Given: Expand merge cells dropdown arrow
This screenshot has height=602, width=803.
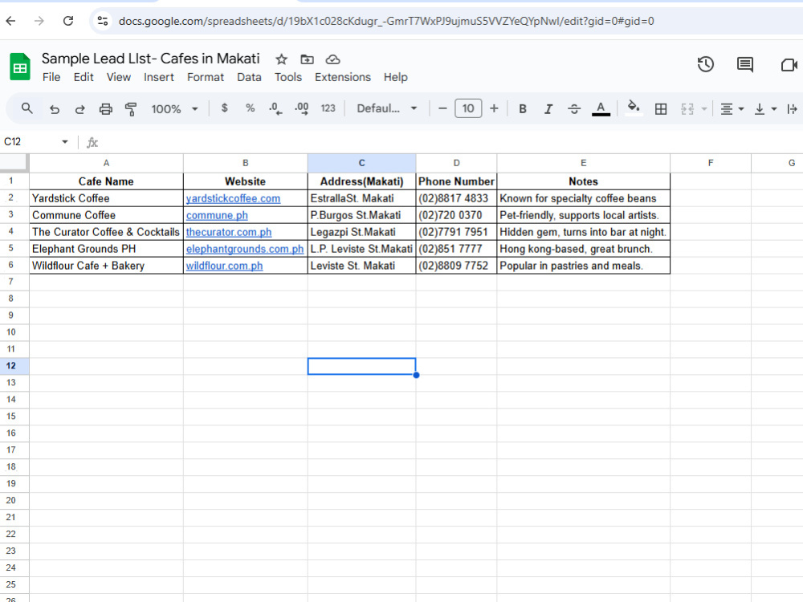Looking at the screenshot, I should (x=704, y=109).
